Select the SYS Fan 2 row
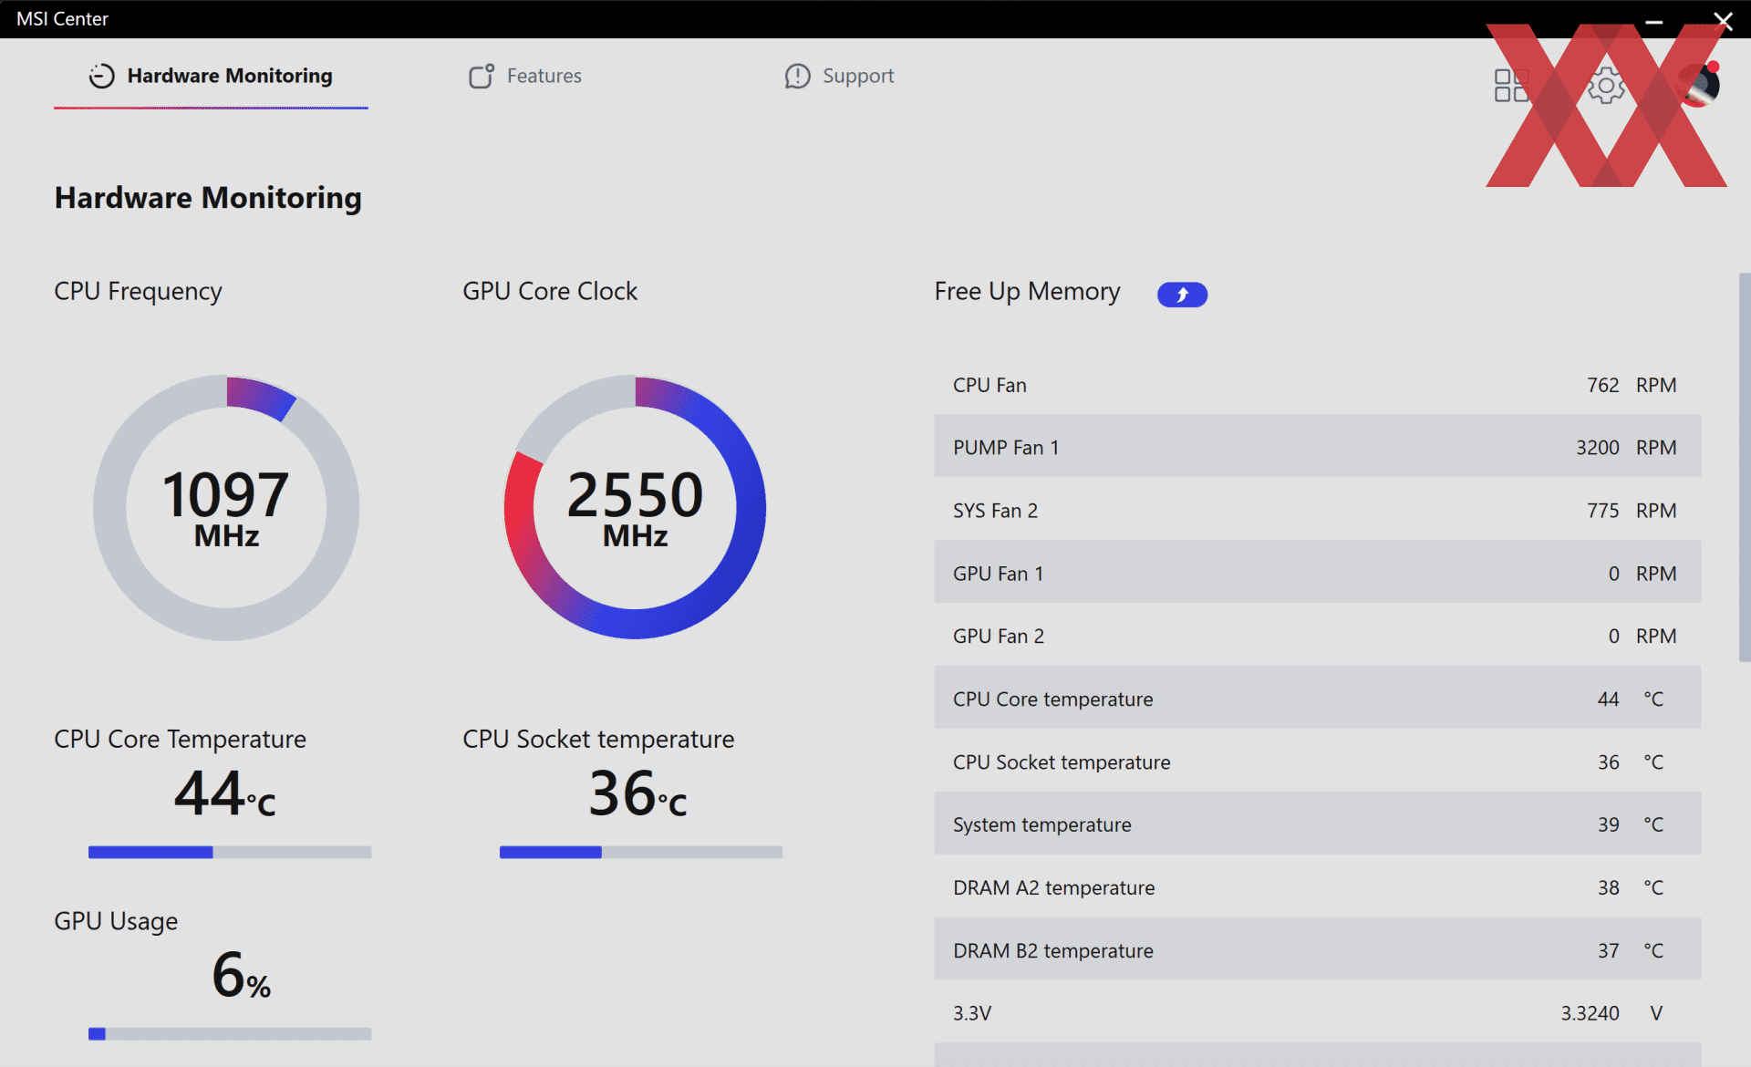Image resolution: width=1751 pixels, height=1067 pixels. [x=1317, y=510]
